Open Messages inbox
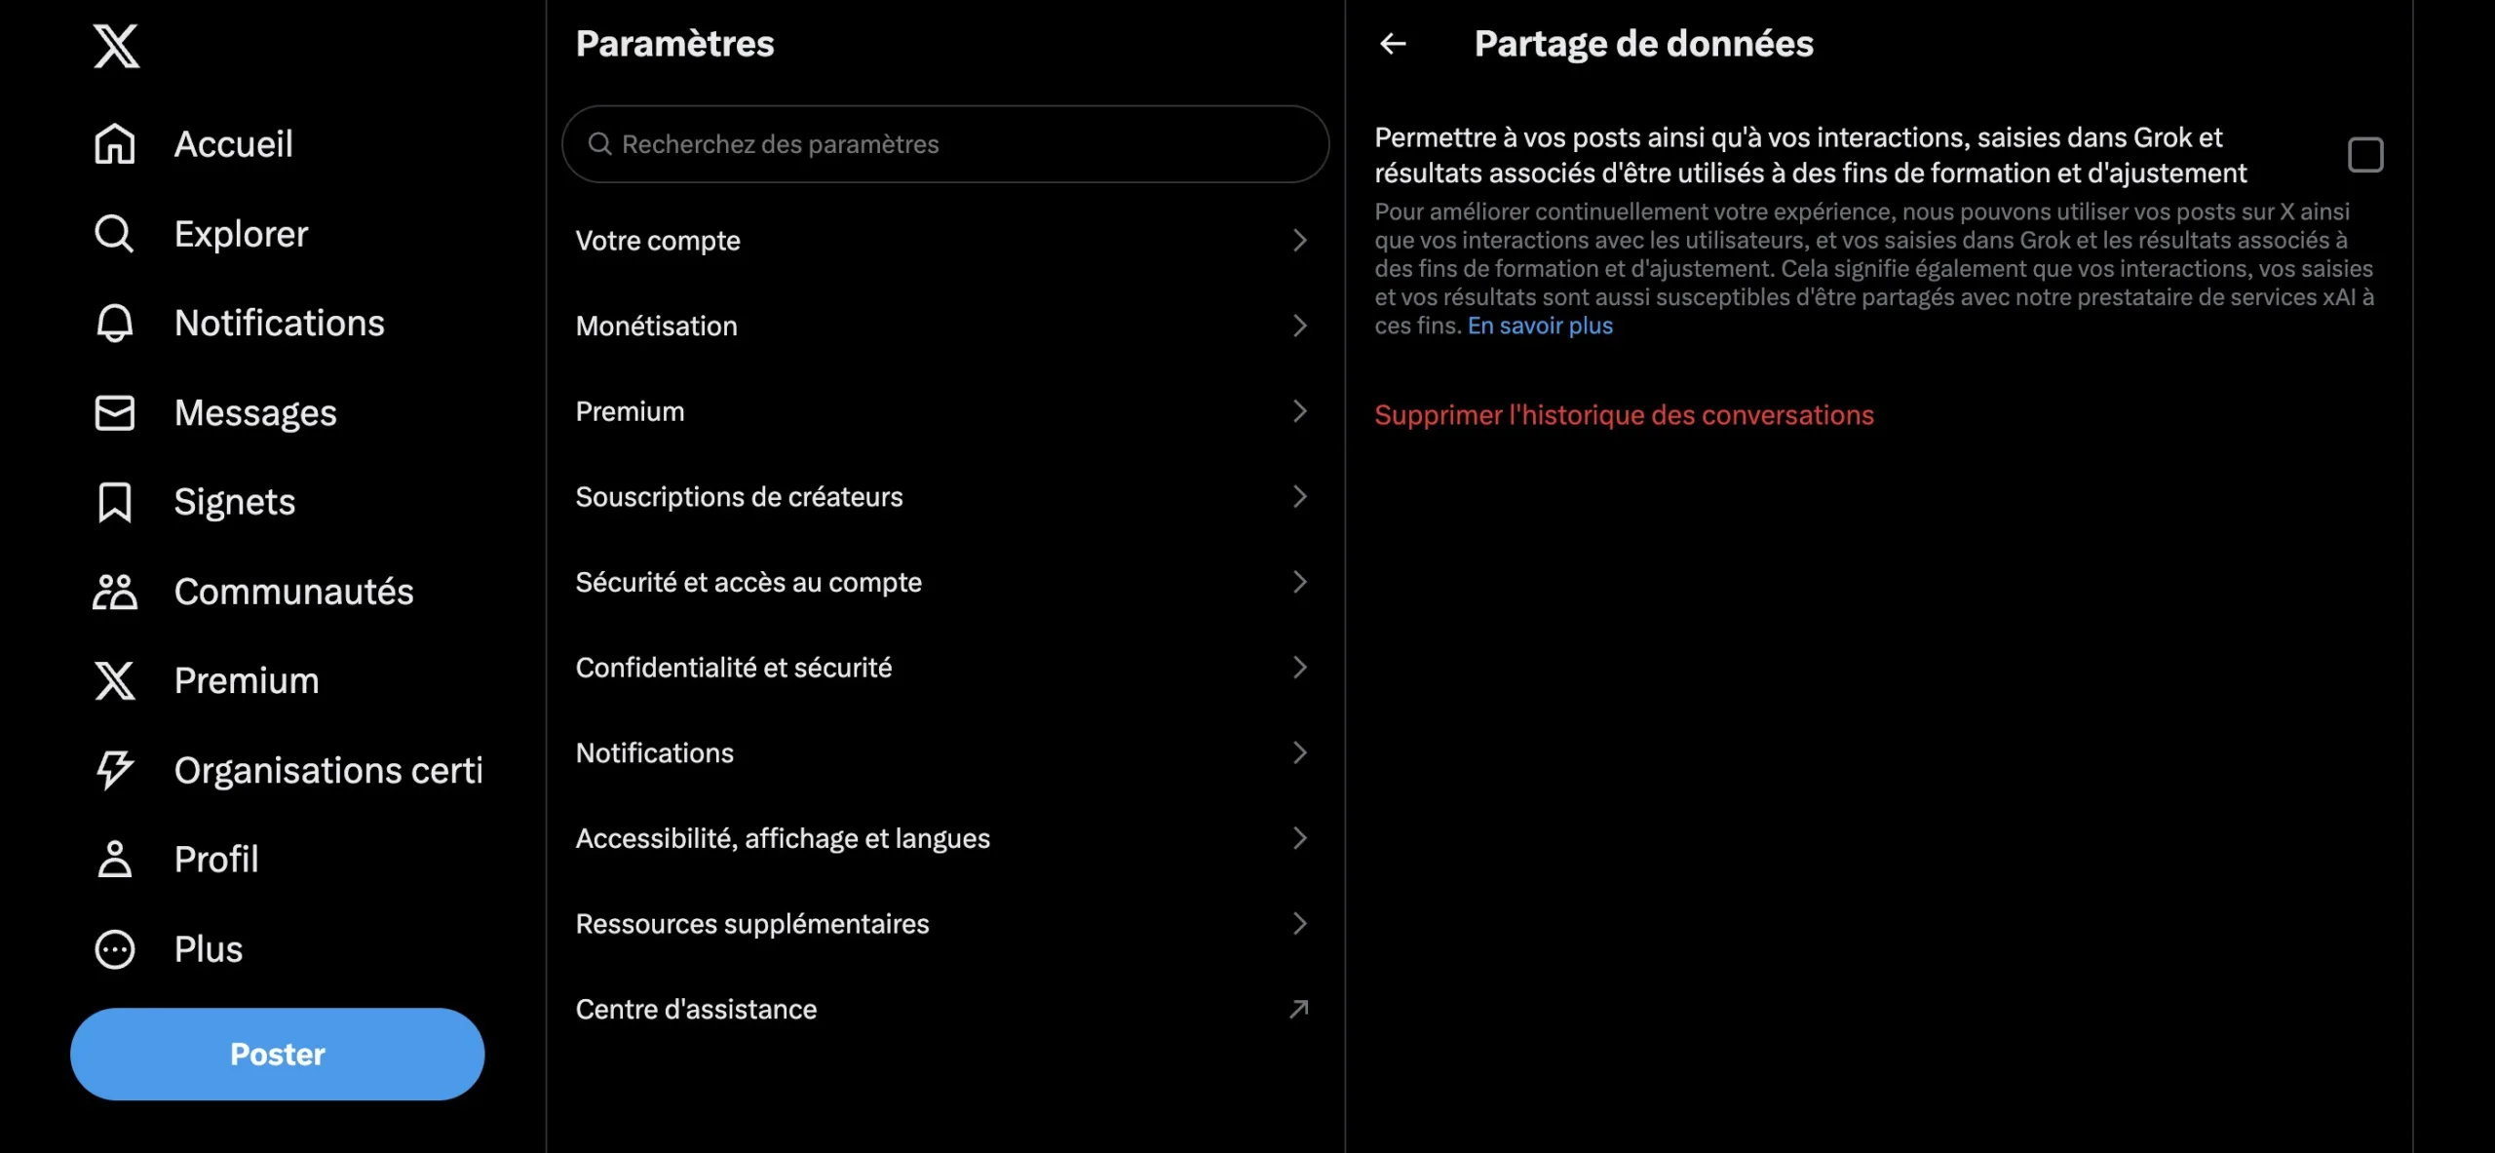This screenshot has width=2495, height=1153. (x=254, y=413)
